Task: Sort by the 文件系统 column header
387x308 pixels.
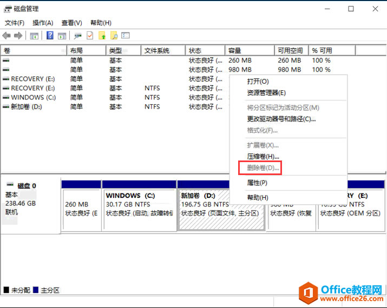Action: (x=163, y=51)
